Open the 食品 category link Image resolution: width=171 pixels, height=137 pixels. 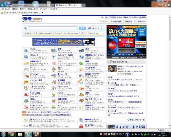tap(87, 93)
